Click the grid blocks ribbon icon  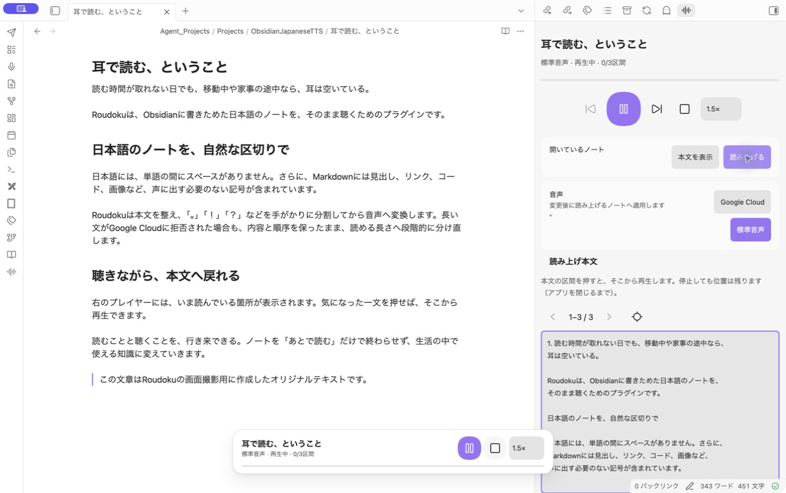tap(12, 118)
